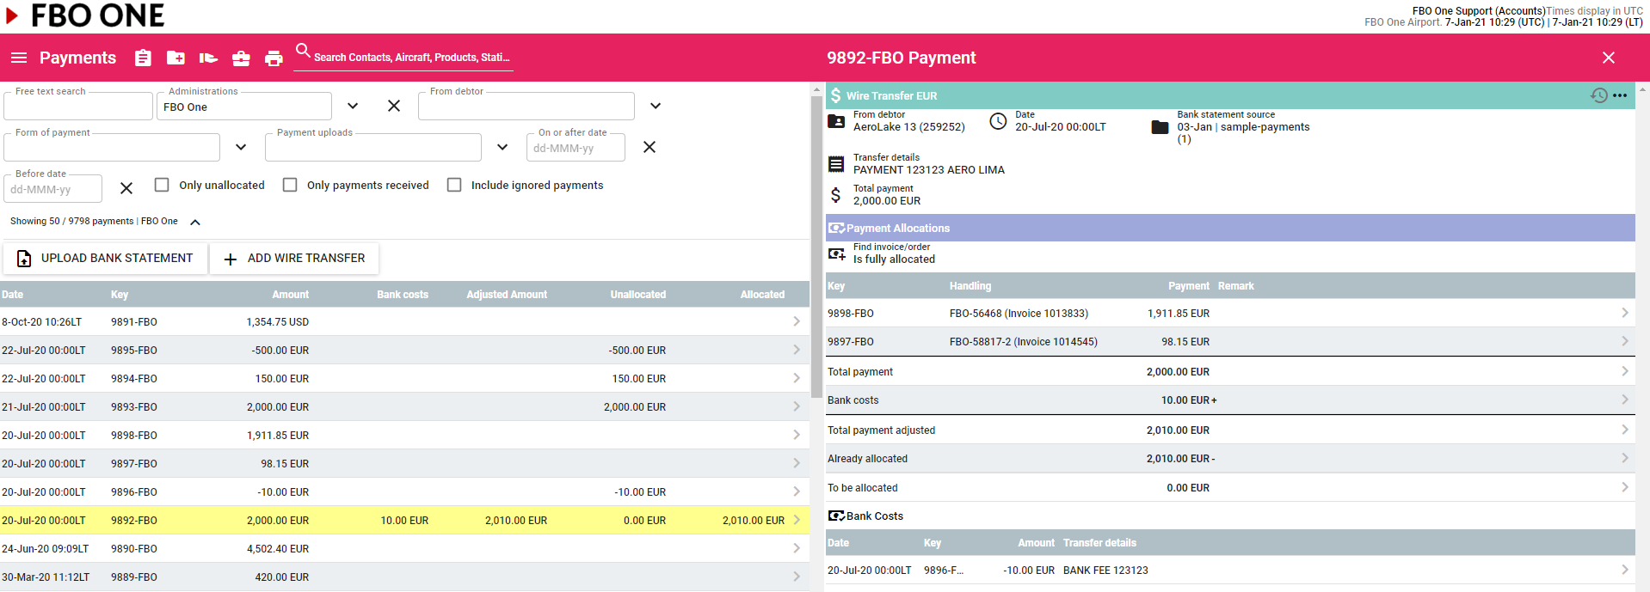Expand the From debtor dropdown

coord(656,106)
